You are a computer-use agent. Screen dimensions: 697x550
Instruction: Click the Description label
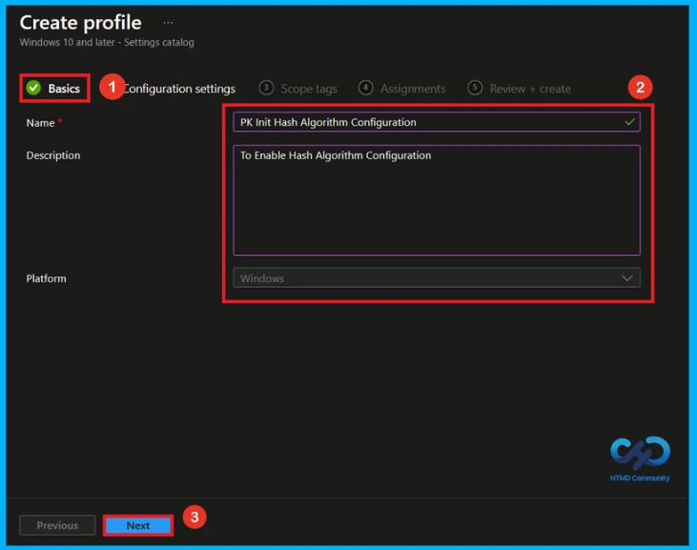tap(53, 155)
